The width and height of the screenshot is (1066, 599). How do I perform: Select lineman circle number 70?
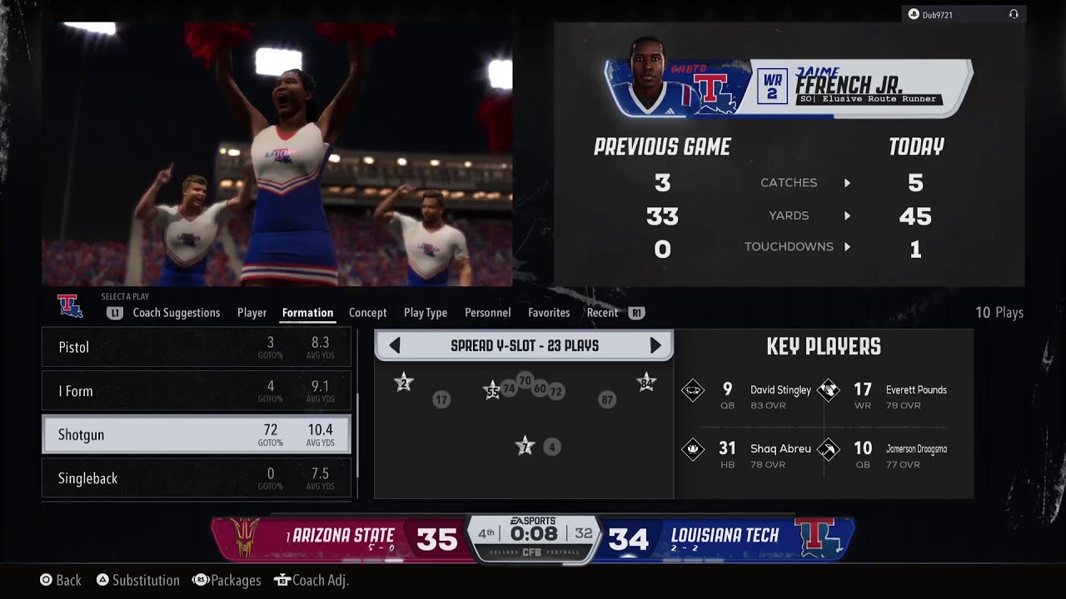(525, 381)
